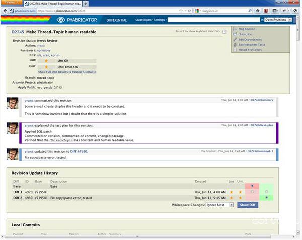Open the D2745#comment-1 anchor link

[260, 151]
